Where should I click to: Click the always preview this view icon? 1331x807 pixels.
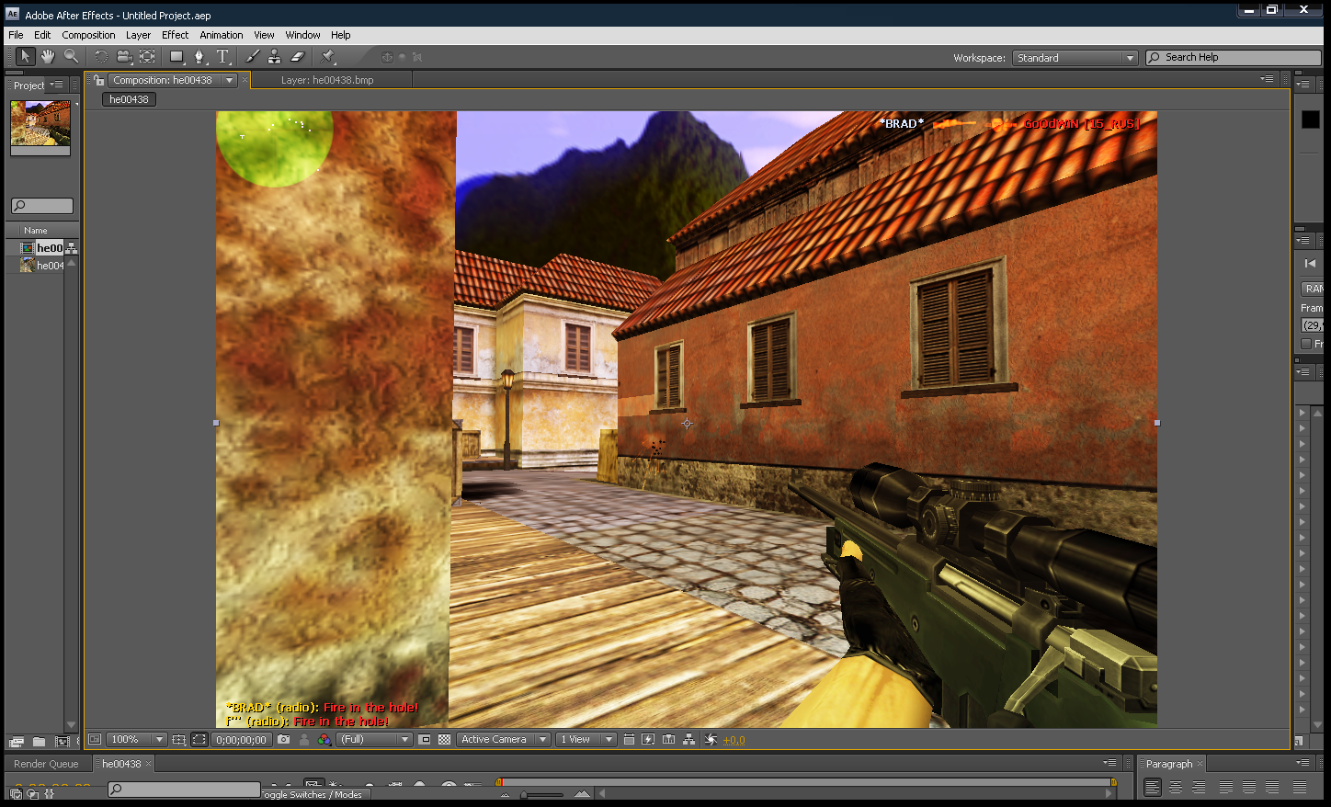pos(95,739)
